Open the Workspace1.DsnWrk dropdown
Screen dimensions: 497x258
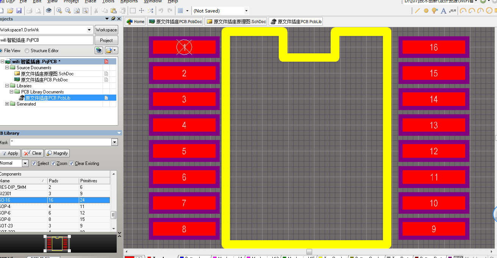pos(89,30)
